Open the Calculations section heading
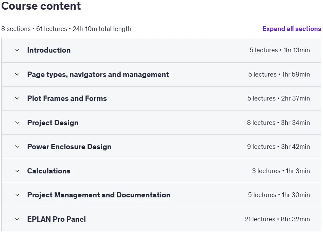Image resolution: width=323 pixels, height=232 pixels. point(49,171)
